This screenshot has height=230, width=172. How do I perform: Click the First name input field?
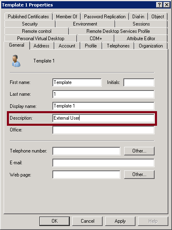click(x=77, y=82)
